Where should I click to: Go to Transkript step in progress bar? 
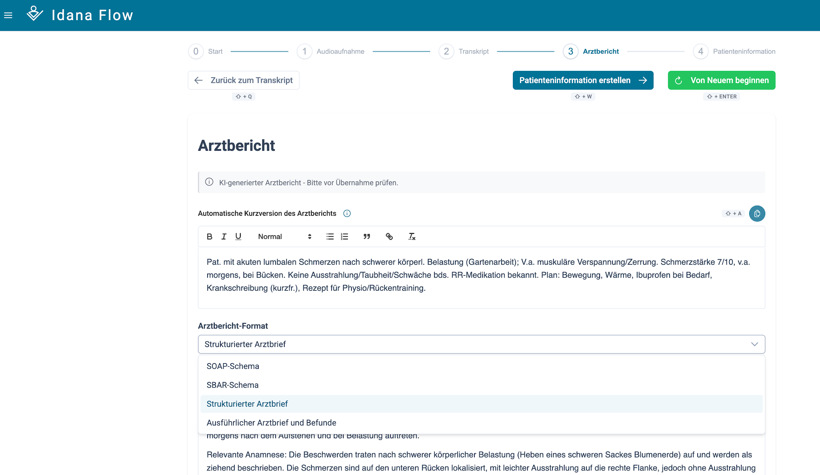coord(464,51)
